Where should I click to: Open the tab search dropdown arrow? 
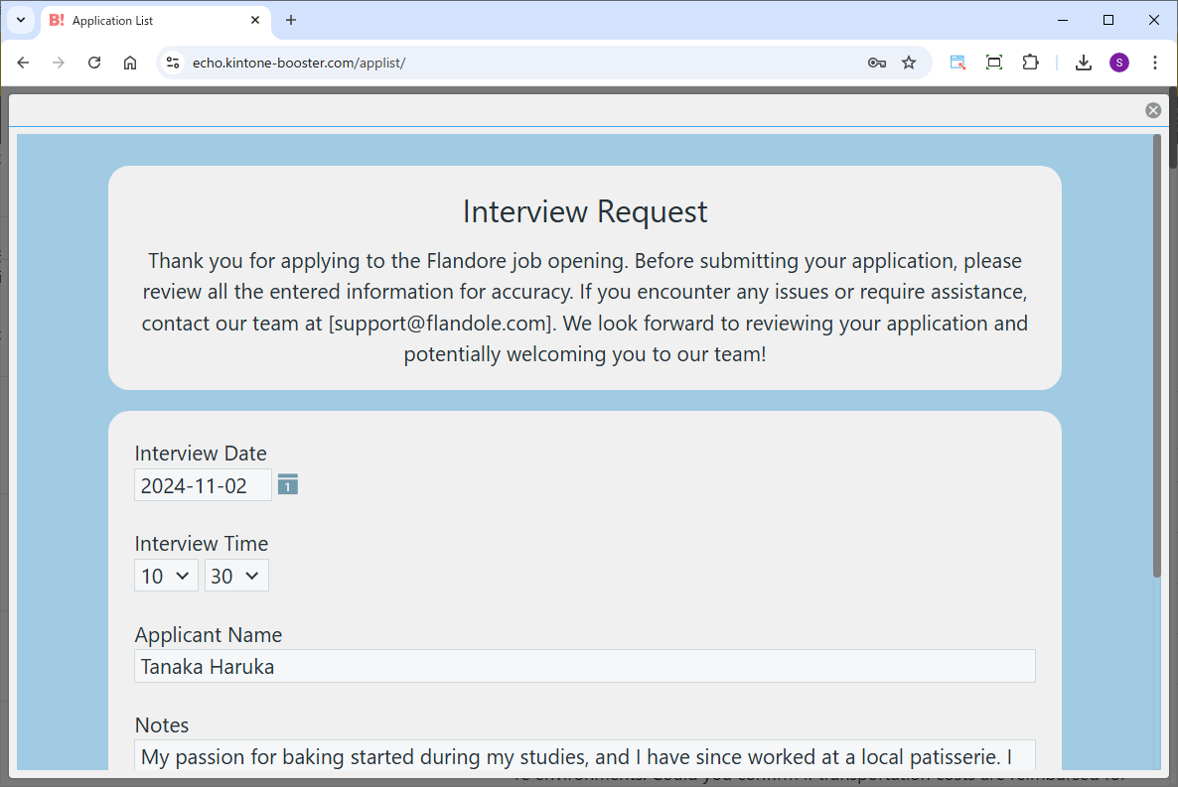[20, 20]
